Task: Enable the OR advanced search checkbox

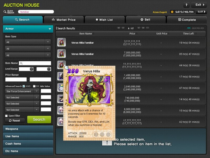Action: [x=34, y=86]
